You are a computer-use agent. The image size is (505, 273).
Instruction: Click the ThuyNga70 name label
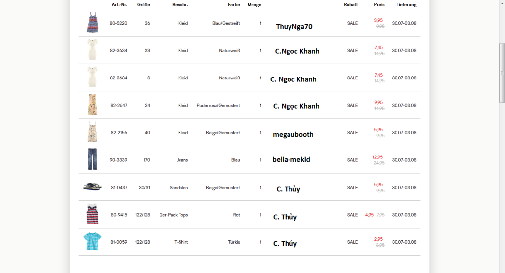pos(294,27)
